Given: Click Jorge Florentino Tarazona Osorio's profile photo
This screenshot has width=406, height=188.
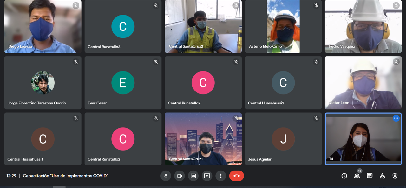Looking at the screenshot, I should [43, 83].
